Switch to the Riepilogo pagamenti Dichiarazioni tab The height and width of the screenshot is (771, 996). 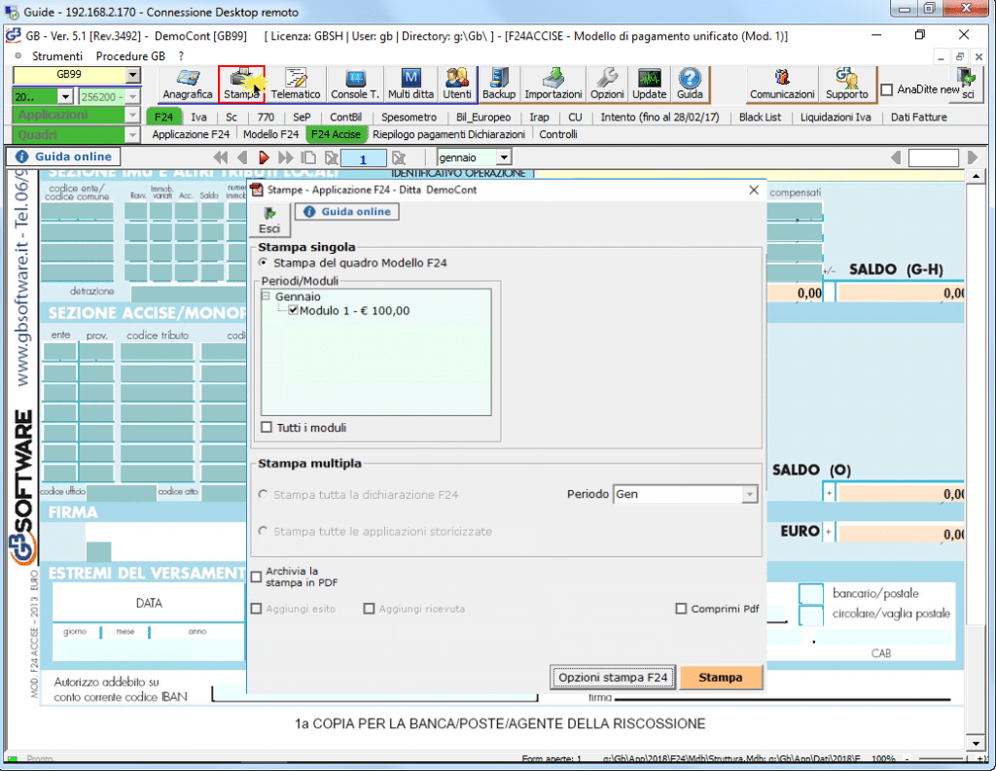pos(448,135)
